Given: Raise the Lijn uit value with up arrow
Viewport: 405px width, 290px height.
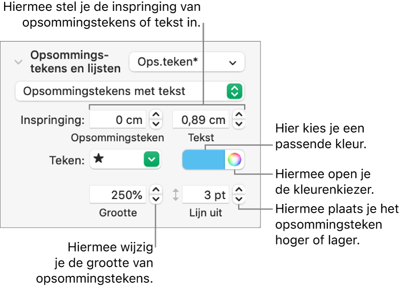Looking at the screenshot, I should pos(239,190).
